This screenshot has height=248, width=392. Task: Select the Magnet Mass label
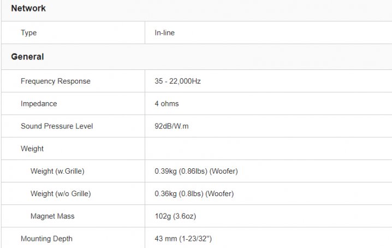tap(52, 216)
